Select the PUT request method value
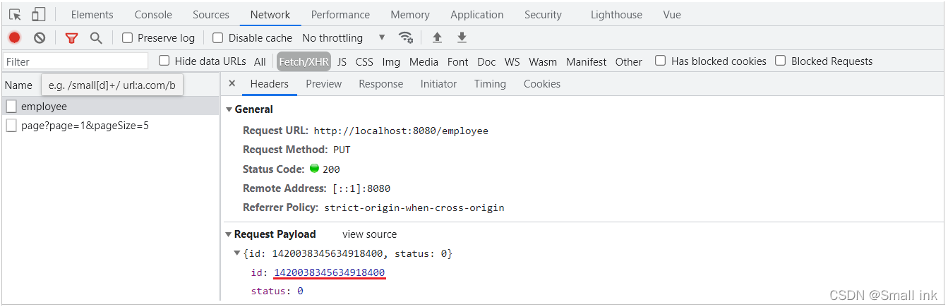Screen dimensions: 948x307 pyautogui.click(x=342, y=150)
